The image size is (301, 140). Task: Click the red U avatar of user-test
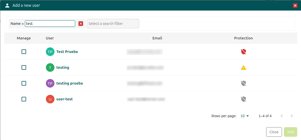click(50, 99)
